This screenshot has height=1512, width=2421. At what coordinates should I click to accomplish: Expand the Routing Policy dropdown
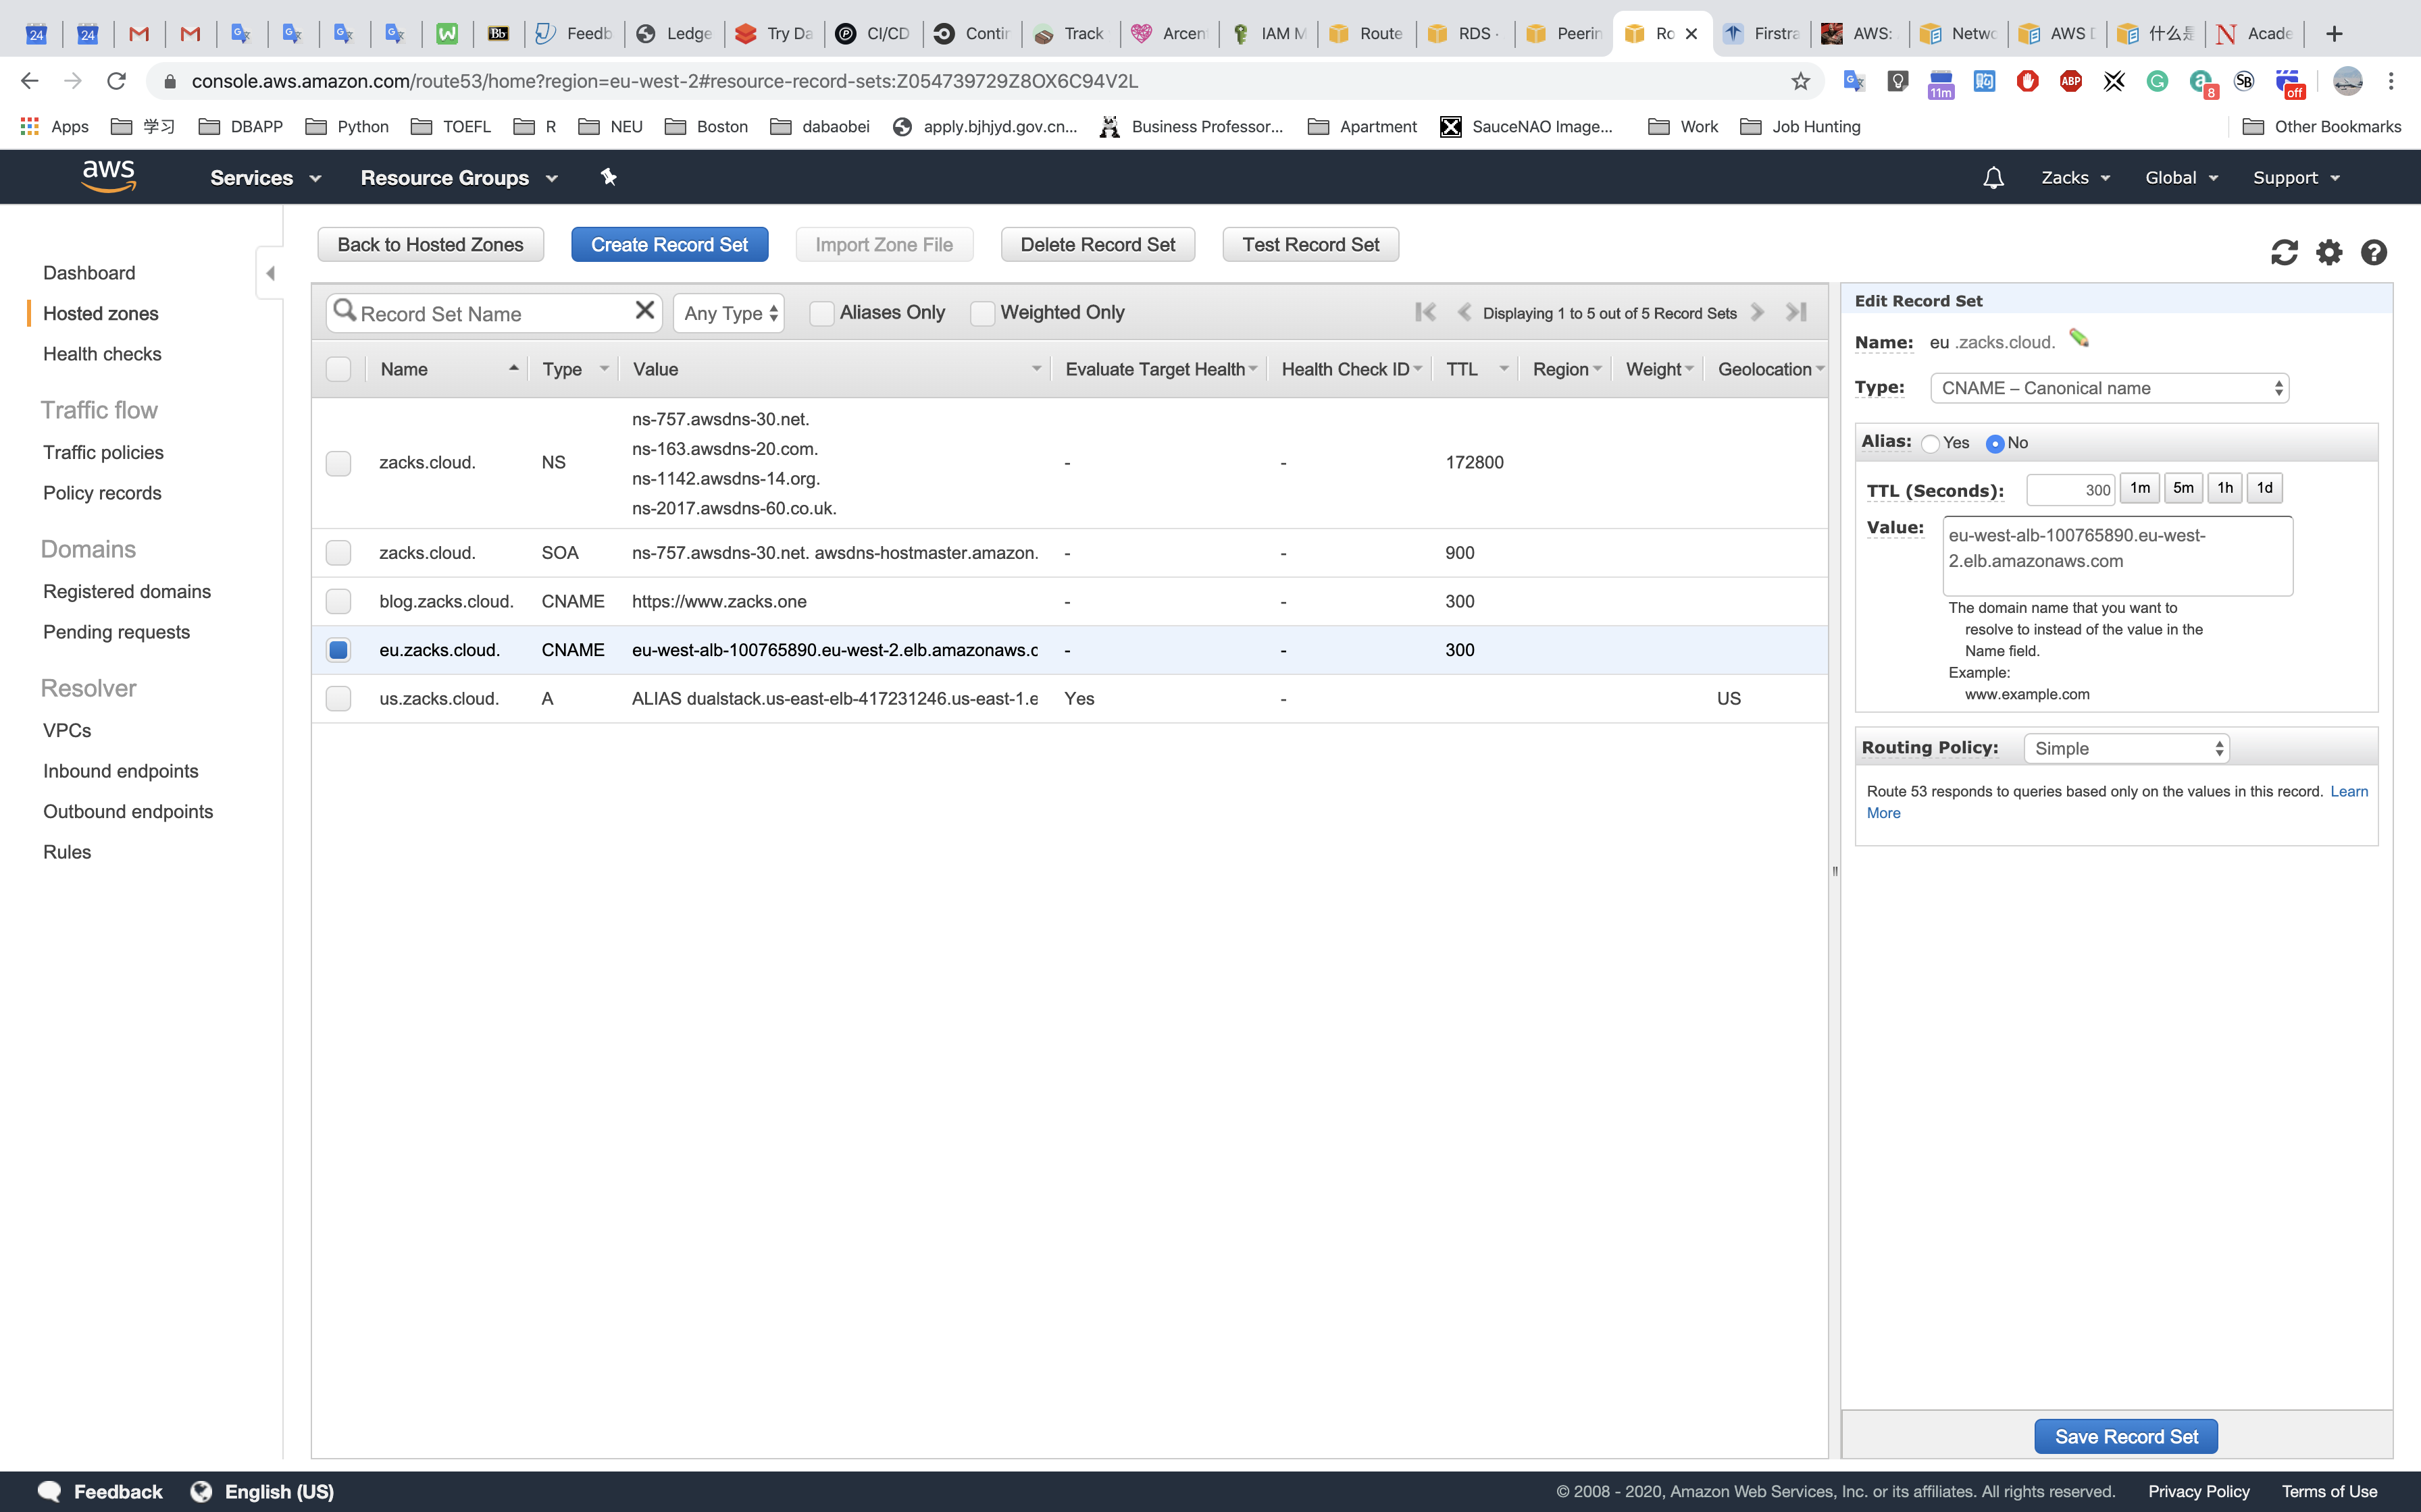tap(2126, 748)
